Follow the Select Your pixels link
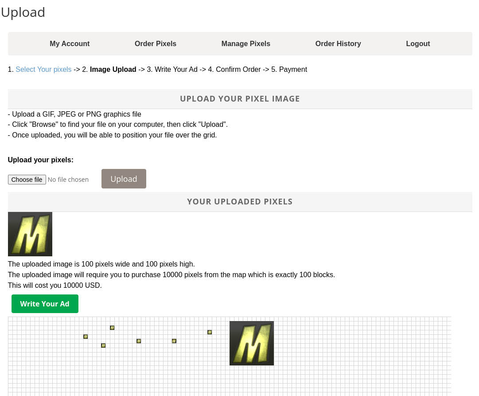This screenshot has width=479, height=396. pyautogui.click(x=43, y=70)
